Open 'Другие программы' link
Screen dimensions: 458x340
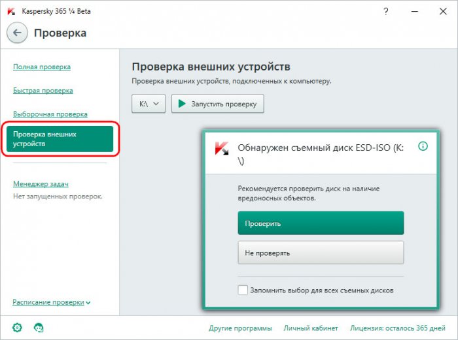coord(240,328)
